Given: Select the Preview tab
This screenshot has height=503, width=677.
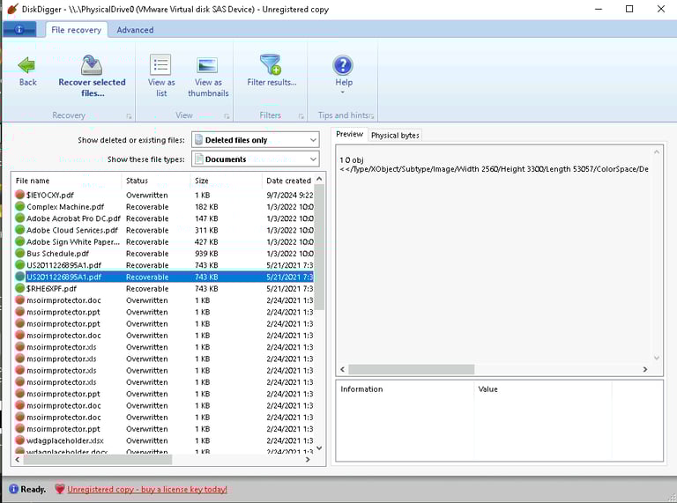Looking at the screenshot, I should [349, 134].
